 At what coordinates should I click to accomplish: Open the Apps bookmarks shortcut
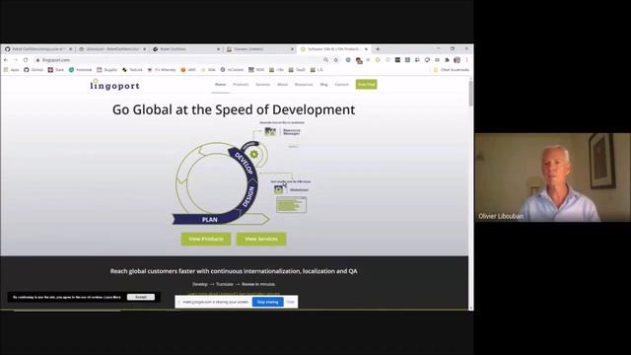(11, 70)
